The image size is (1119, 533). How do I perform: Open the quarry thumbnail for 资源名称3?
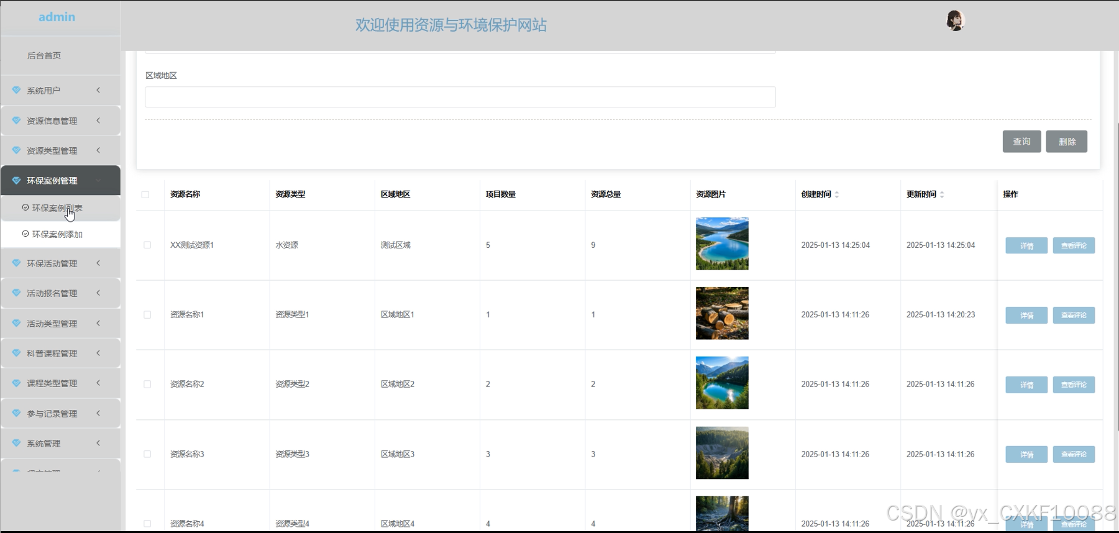point(722,453)
